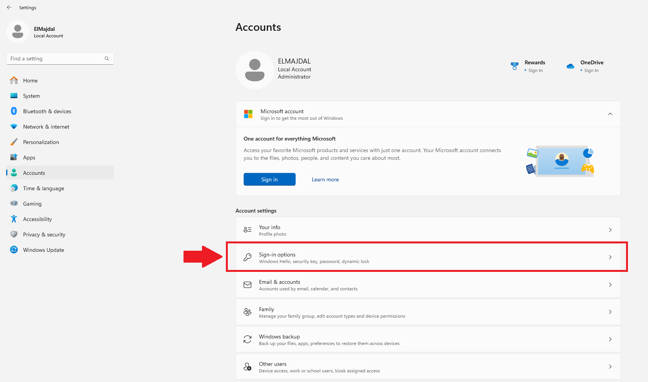This screenshot has width=648, height=382.
Task: Open Gaming settings via controller icon
Action: pos(14,203)
